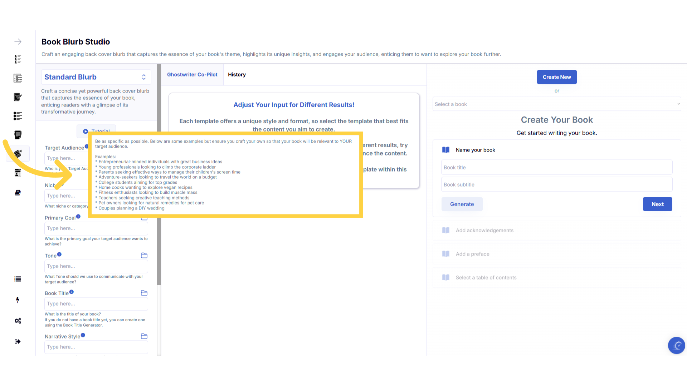
Task: Select the Ghostwriter Co-Pilot tab
Action: point(192,75)
